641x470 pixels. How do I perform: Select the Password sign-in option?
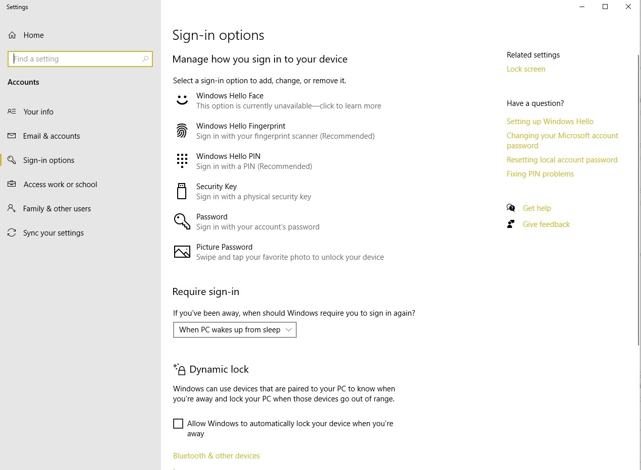click(211, 221)
